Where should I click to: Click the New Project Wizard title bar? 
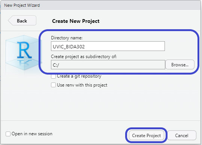point(100,5)
